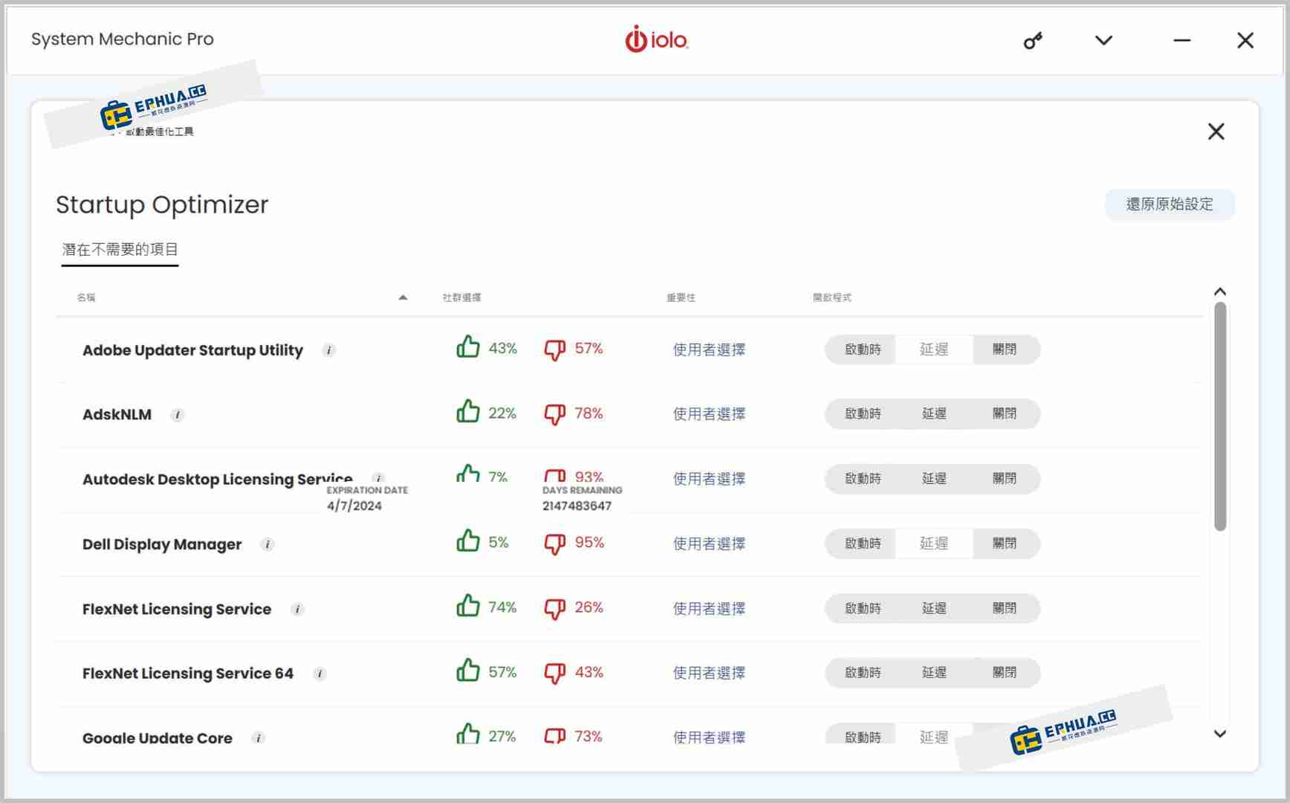This screenshot has height=803, width=1290.
Task: Click 使用者選擇 for FlexNet Licensing Service
Action: pos(709,608)
